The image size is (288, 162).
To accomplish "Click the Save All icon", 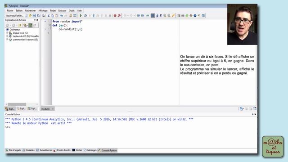I will 38,16.
